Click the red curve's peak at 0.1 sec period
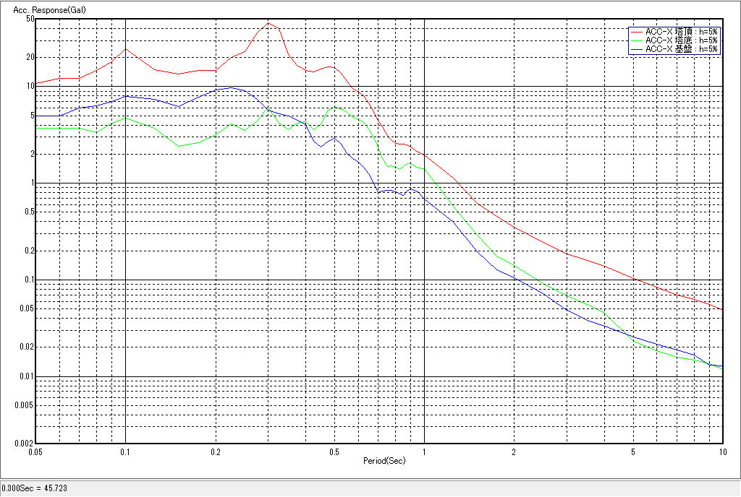This screenshot has width=741, height=497. pos(126,49)
